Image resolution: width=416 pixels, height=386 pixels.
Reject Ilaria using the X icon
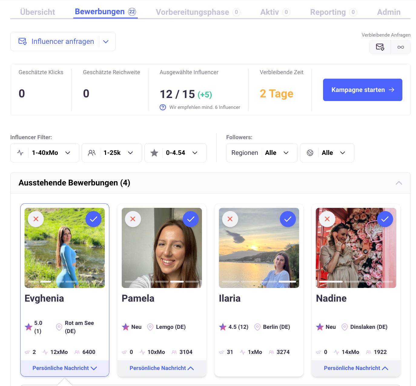click(x=230, y=219)
